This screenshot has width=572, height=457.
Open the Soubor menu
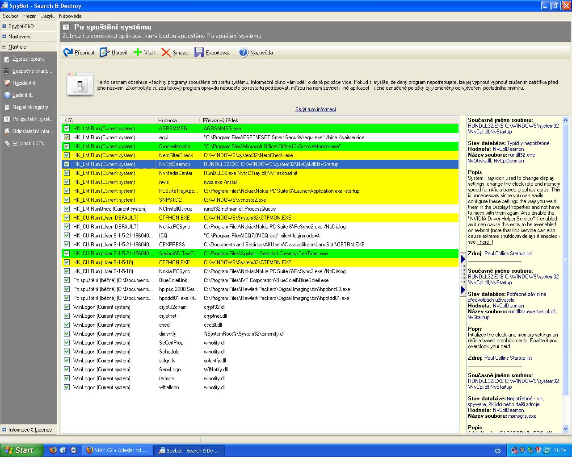click(10, 16)
